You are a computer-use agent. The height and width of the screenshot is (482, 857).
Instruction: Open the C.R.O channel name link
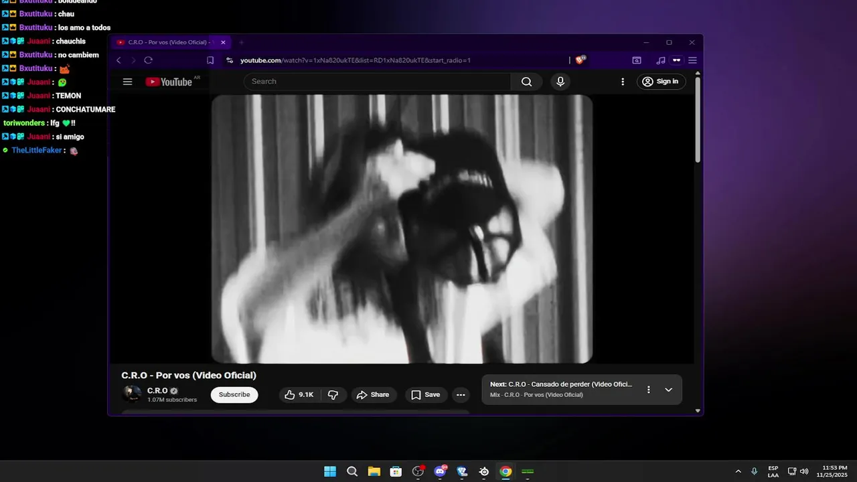pos(157,390)
